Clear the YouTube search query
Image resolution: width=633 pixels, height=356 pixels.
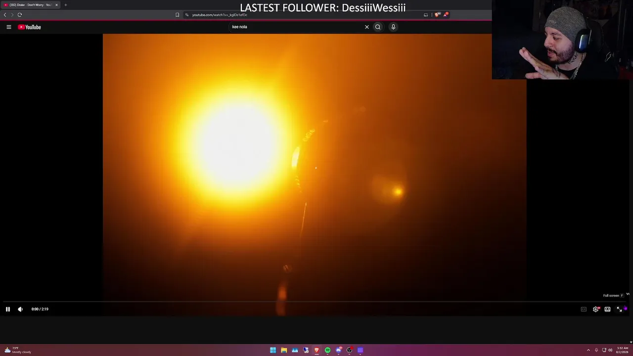[367, 27]
